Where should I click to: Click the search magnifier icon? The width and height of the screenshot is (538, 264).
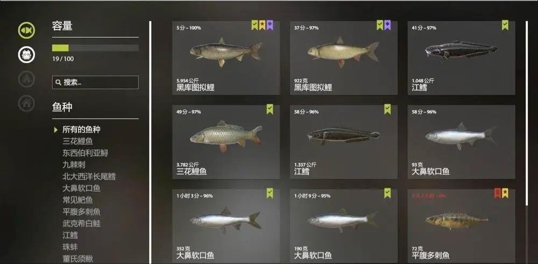58,82
